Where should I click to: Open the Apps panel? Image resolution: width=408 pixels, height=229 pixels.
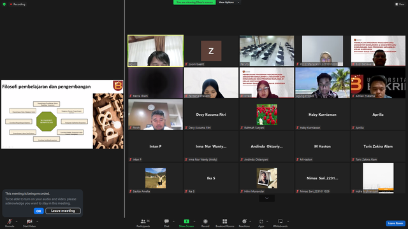[261, 223]
